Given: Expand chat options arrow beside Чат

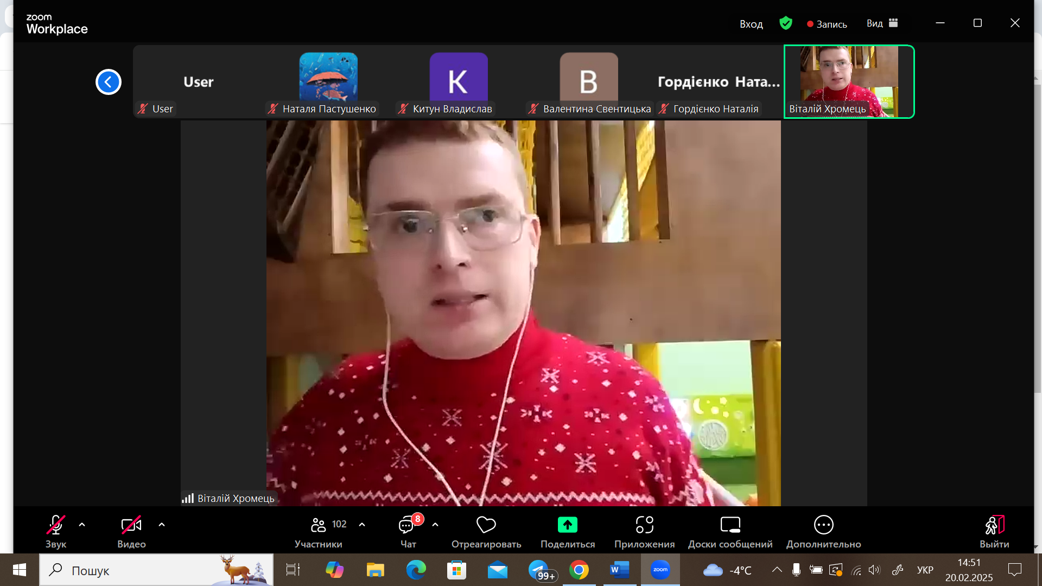Looking at the screenshot, I should point(435,525).
